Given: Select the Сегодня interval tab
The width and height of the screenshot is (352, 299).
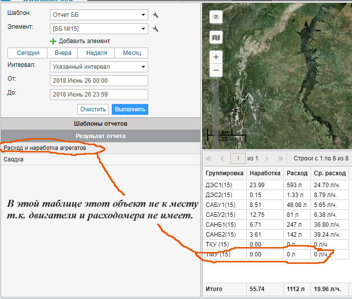Looking at the screenshot, I should 28,53.
